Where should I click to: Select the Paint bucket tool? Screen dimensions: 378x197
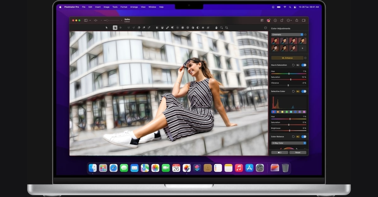click(x=162, y=28)
